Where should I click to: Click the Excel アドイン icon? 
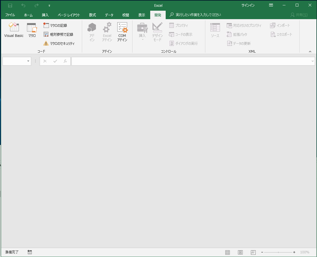click(x=107, y=32)
